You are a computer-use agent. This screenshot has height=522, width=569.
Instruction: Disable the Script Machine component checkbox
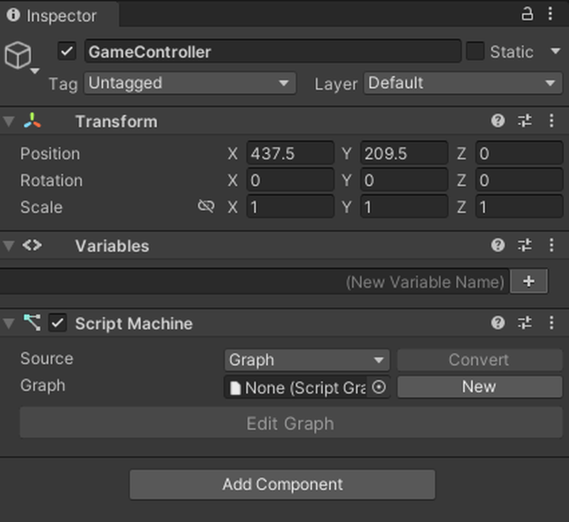[58, 323]
